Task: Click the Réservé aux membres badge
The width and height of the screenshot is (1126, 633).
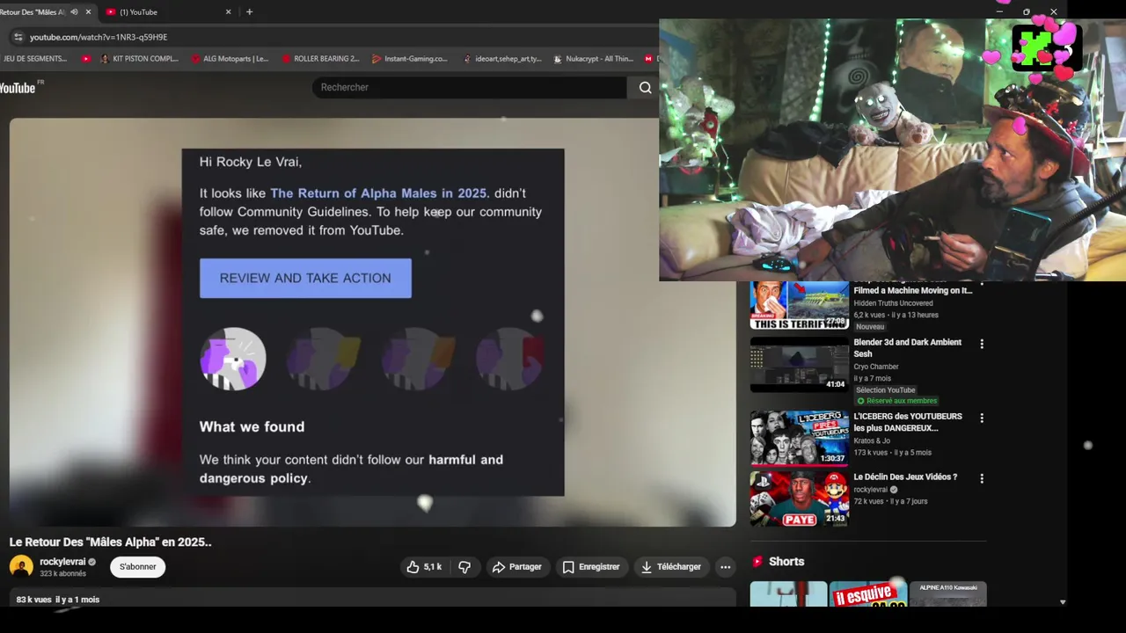Action: point(897,401)
